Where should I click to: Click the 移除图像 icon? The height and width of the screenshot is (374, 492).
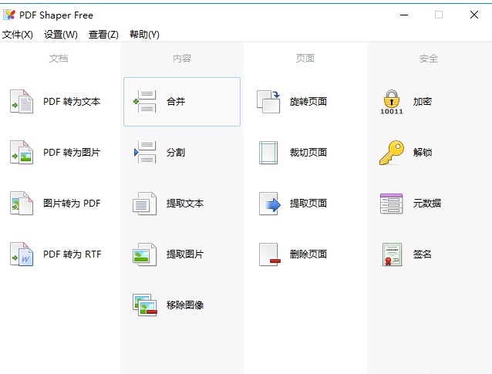coord(145,305)
